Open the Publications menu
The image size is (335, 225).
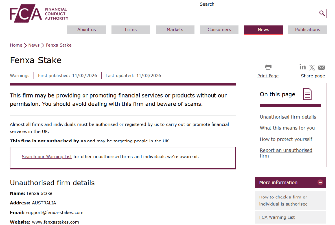coord(307,29)
